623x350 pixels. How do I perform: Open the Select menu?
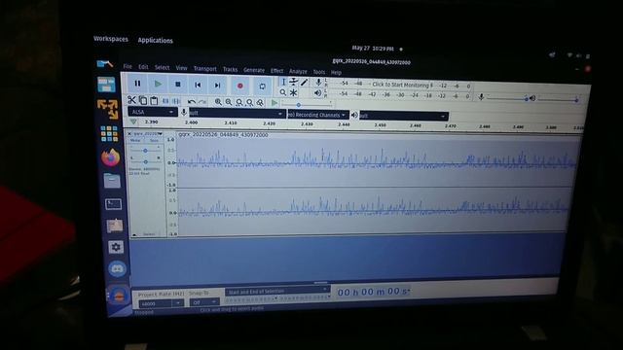[x=162, y=67]
